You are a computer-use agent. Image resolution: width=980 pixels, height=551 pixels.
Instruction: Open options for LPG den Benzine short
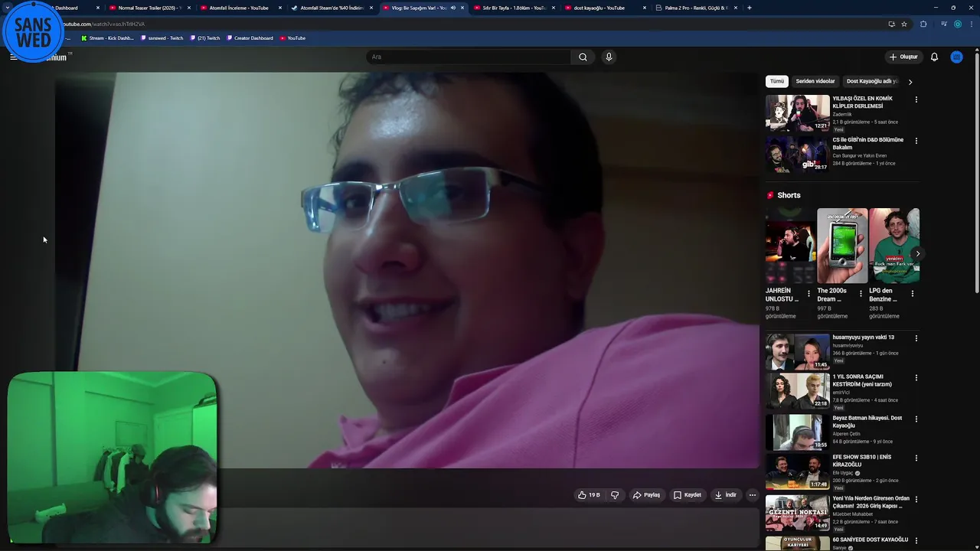[x=913, y=293]
